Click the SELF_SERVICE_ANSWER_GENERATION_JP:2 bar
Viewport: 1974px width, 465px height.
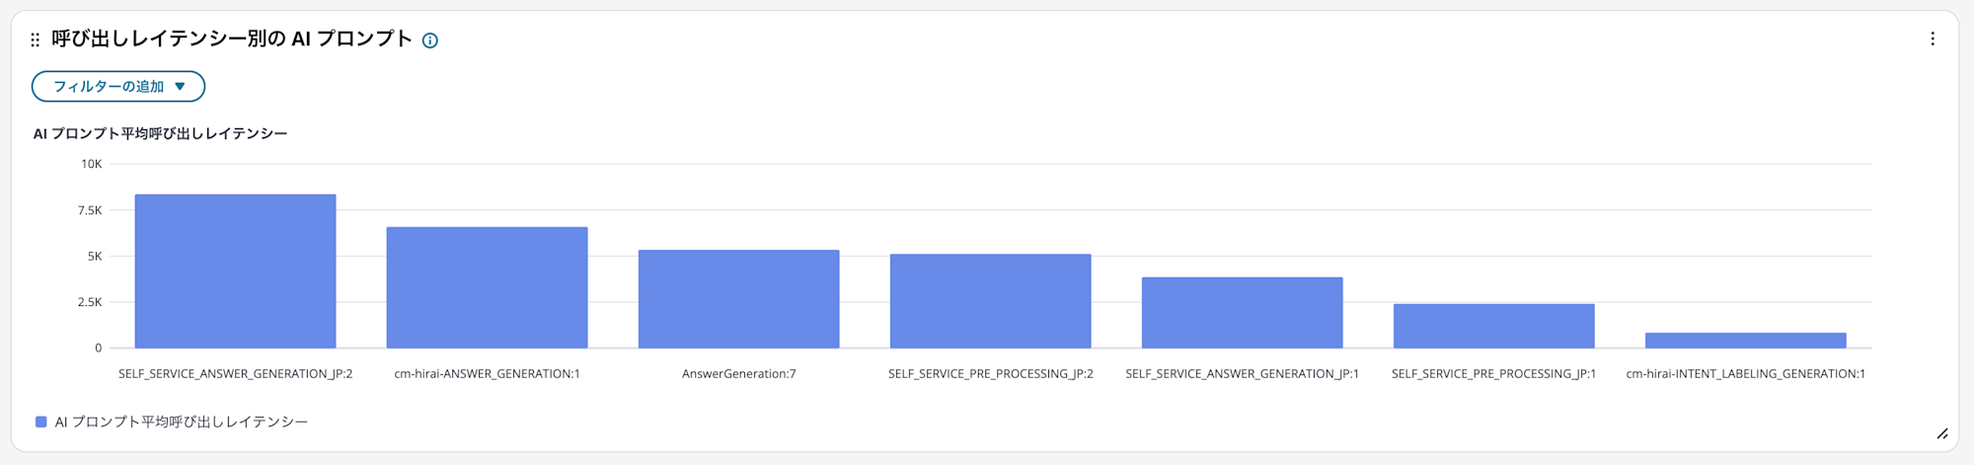(x=235, y=271)
